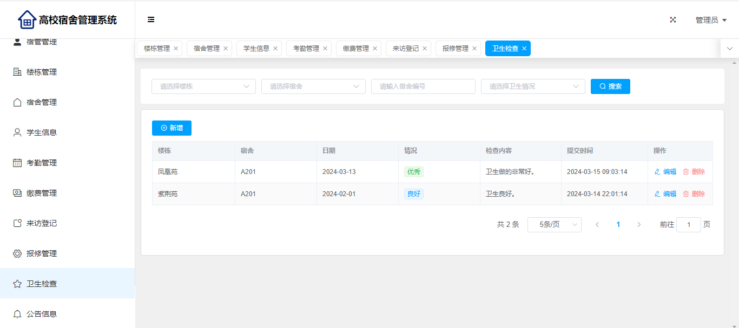Open the 请选择卫生情况 dropdown
The height and width of the screenshot is (328, 739).
point(533,86)
